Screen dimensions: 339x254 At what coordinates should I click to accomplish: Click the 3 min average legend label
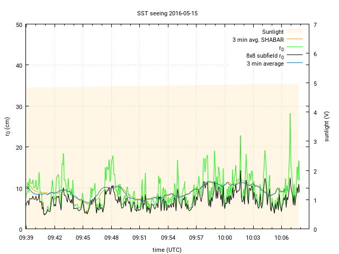[x=265, y=63]
